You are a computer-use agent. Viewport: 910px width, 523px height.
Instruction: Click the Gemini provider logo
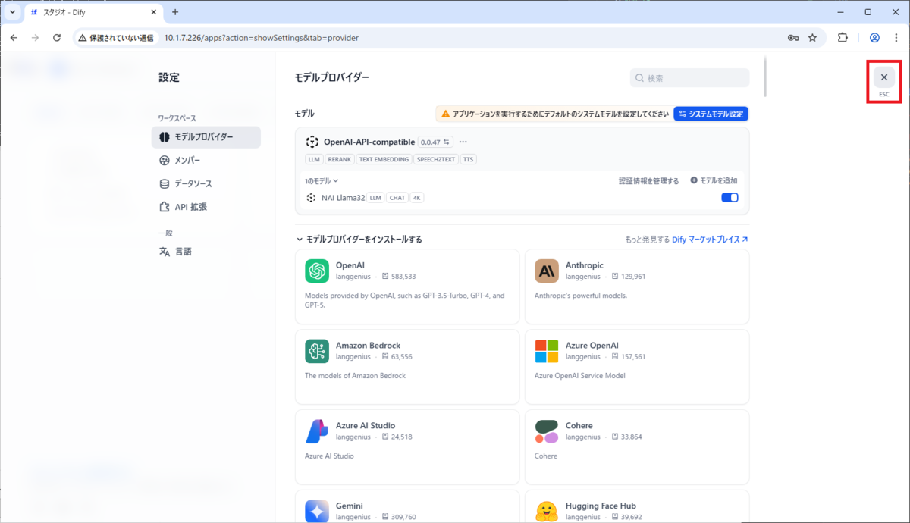point(317,512)
